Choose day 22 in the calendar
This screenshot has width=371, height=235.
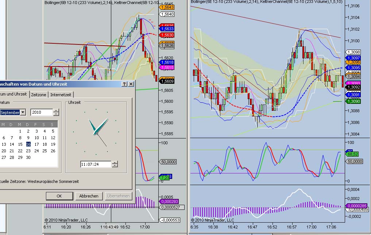20,151
